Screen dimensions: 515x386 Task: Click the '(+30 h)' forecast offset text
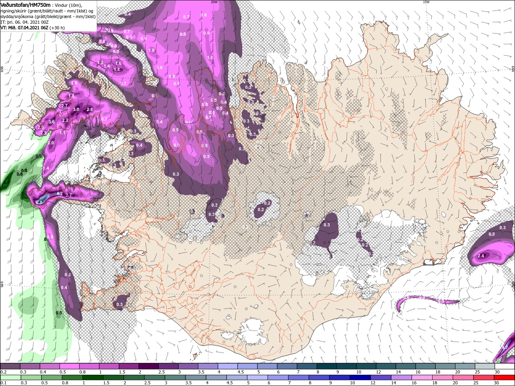pyautogui.click(x=58, y=28)
